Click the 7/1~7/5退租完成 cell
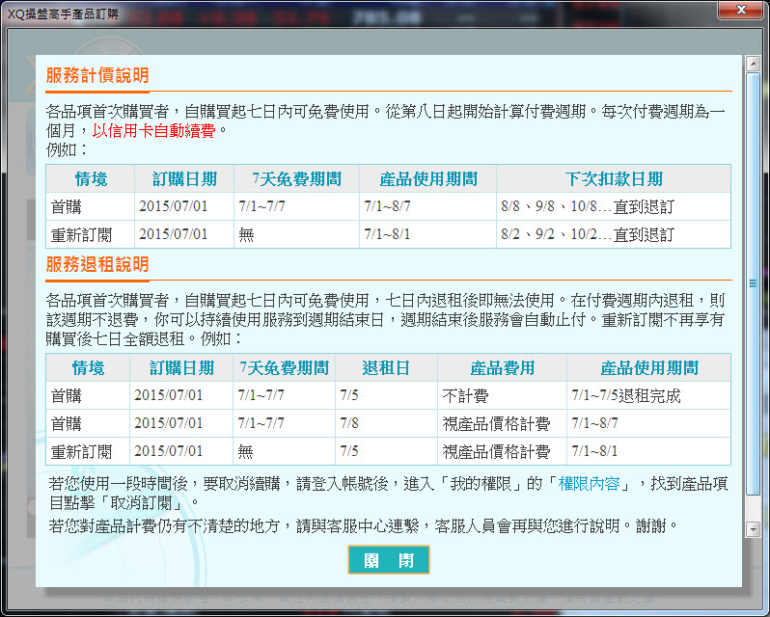This screenshot has width=770, height=617. click(x=625, y=395)
